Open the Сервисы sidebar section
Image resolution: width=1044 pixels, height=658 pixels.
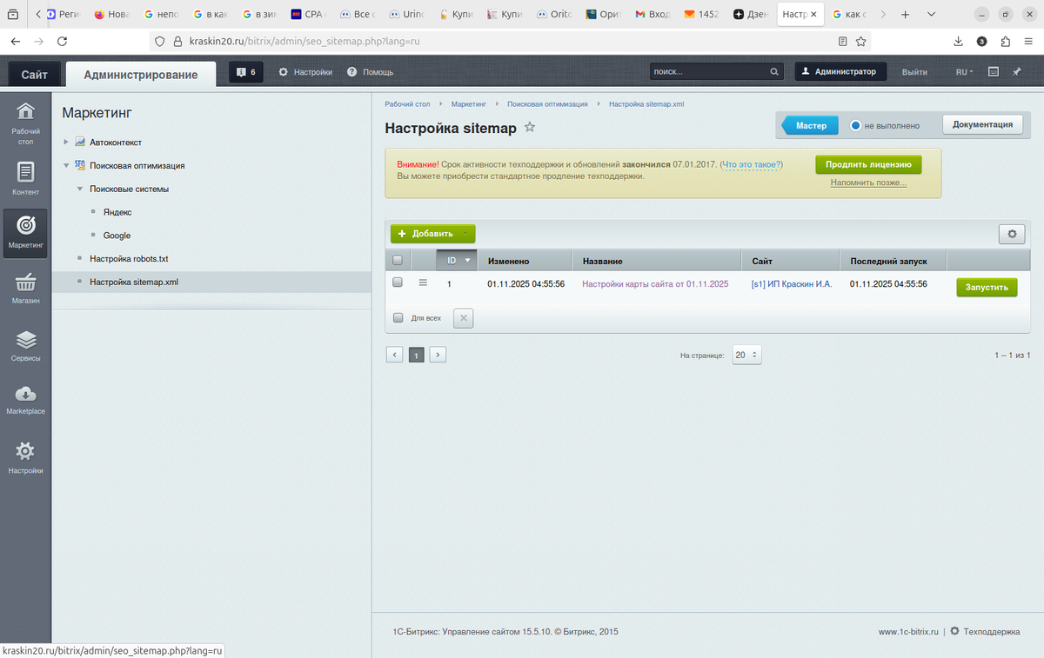click(25, 346)
